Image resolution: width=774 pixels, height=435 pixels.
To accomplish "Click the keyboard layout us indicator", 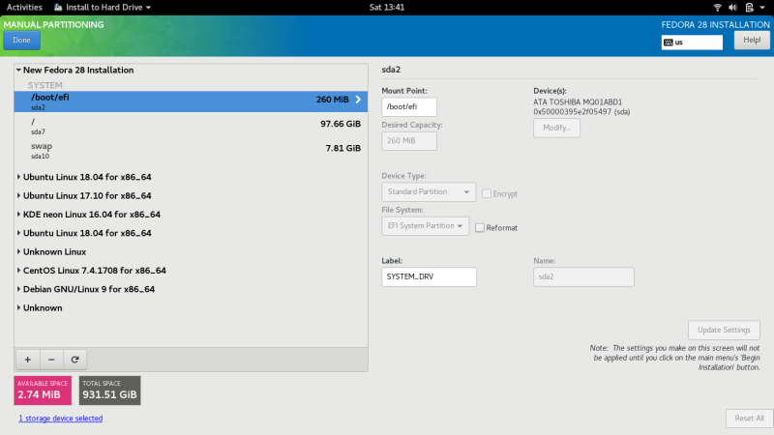I will pos(692,43).
